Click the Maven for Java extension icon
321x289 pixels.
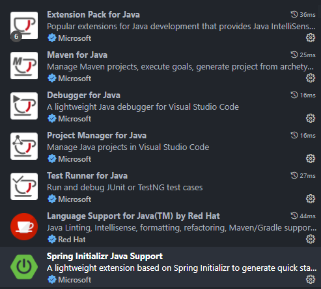pyautogui.click(x=24, y=66)
